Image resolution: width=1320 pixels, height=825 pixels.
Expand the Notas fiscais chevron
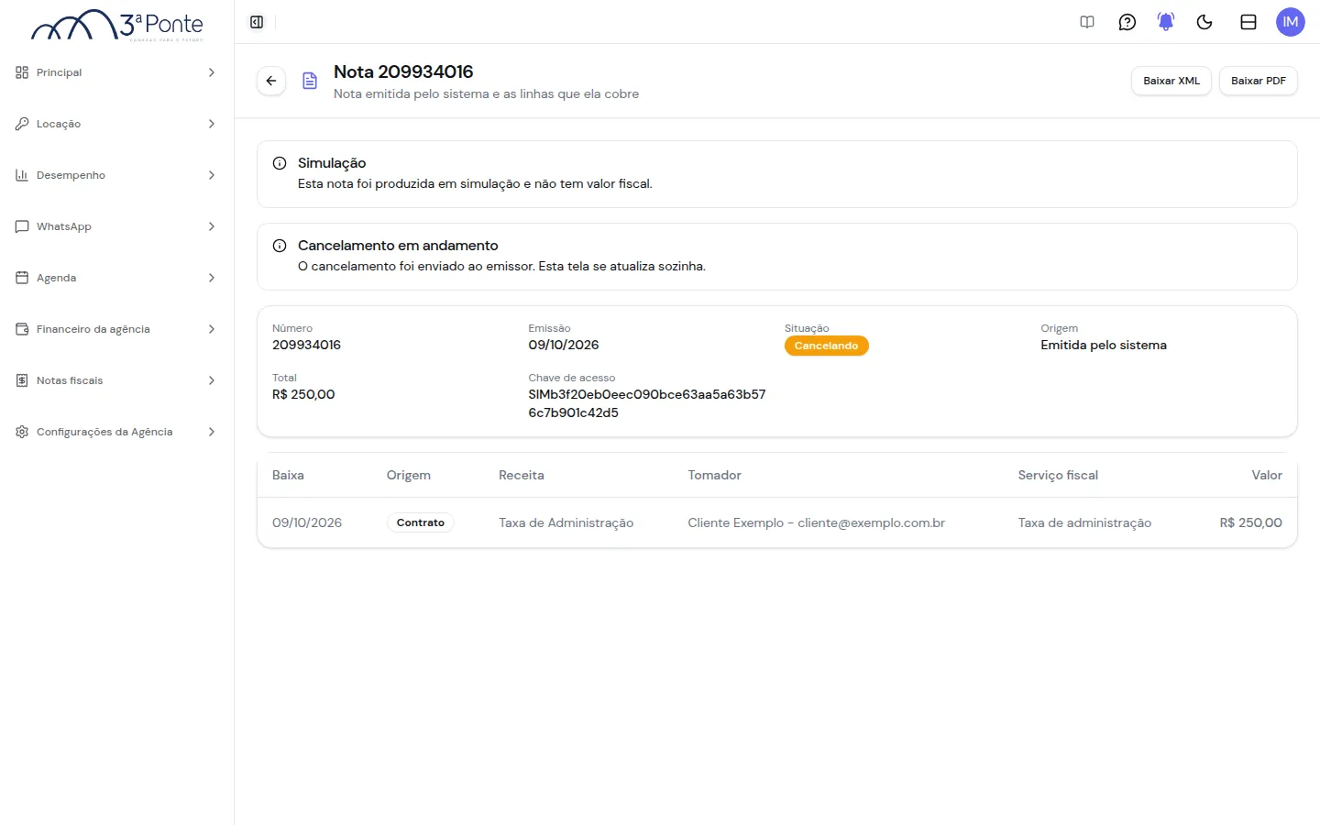(212, 380)
